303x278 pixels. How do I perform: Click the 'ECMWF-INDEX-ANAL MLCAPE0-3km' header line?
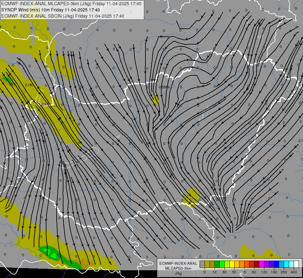point(71,4)
